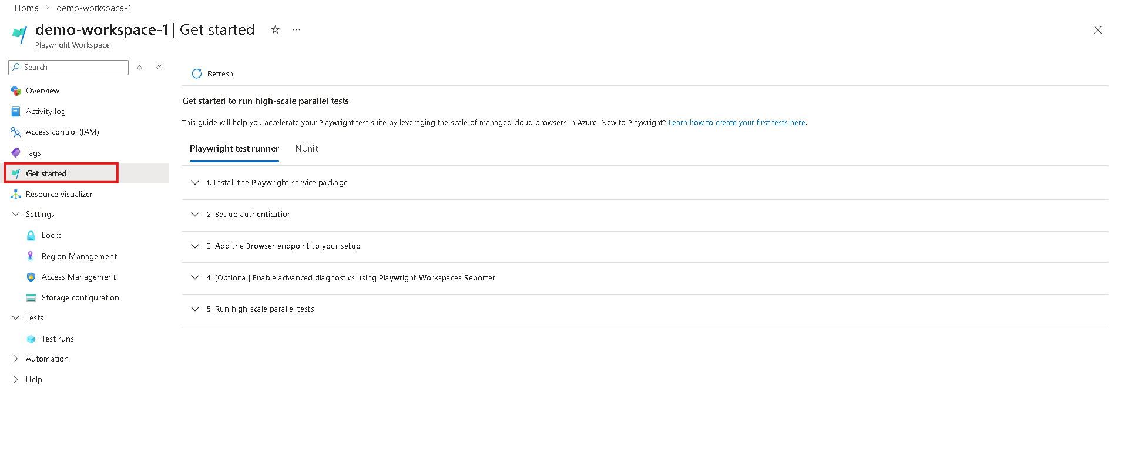Open Storage configuration page
Viewport: 1121px width, 455px height.
tap(80, 298)
